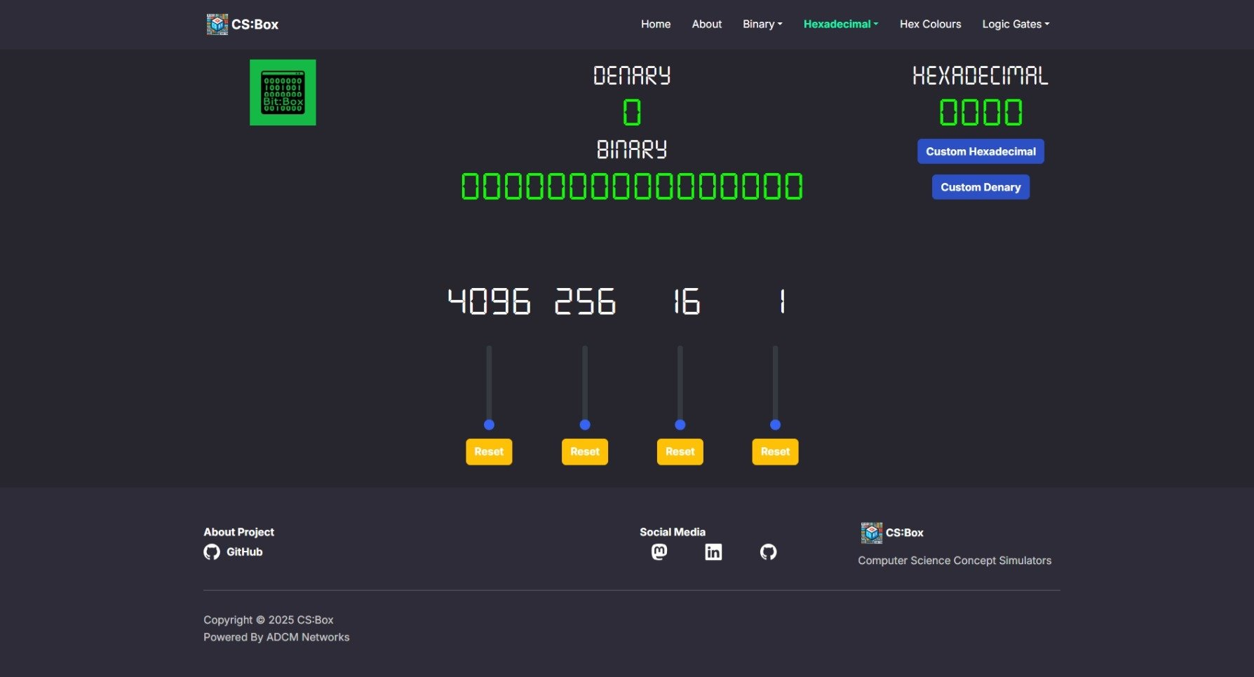The width and height of the screenshot is (1254, 677).
Task: Click the slider handle under the 1 column
Action: click(x=775, y=425)
